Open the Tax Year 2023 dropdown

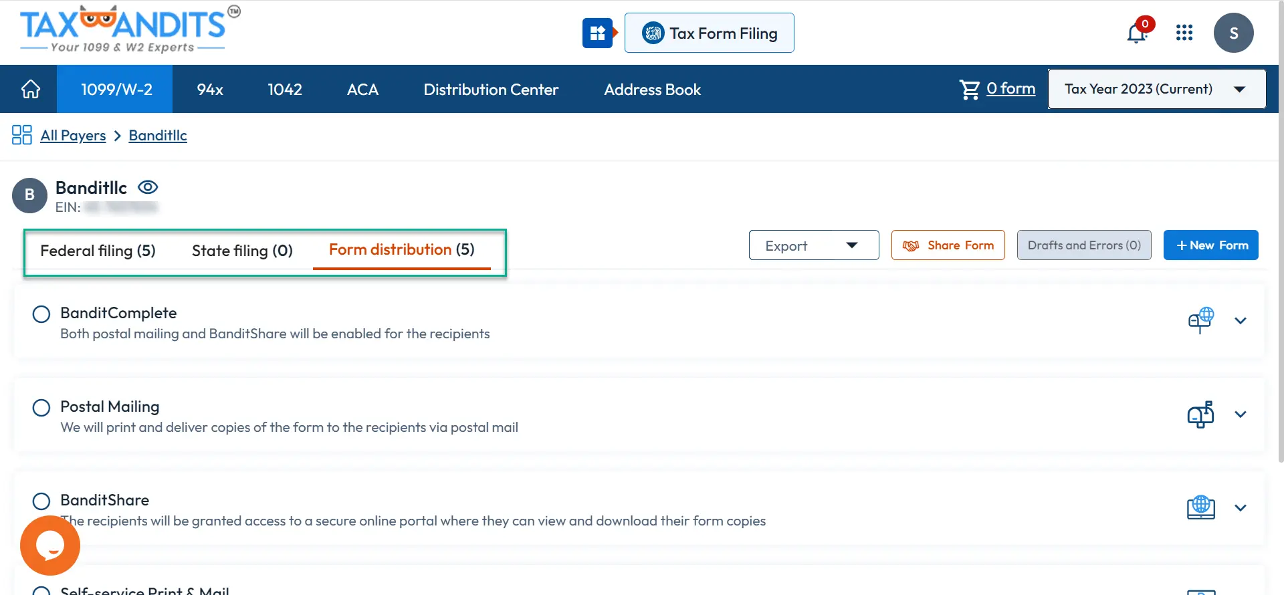(x=1157, y=89)
